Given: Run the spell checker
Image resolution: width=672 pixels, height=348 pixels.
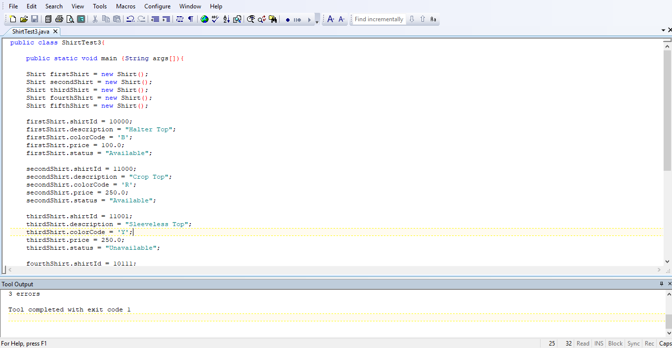Looking at the screenshot, I should coord(215,19).
